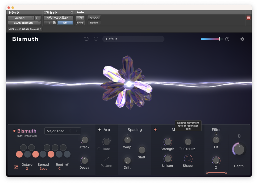Viewport: 258px width, 184px height.
Task: Toggle the first salmon note in the bottom row
Action: (x=19, y=154)
